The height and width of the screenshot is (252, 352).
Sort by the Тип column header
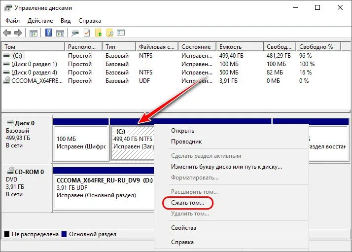click(x=119, y=46)
